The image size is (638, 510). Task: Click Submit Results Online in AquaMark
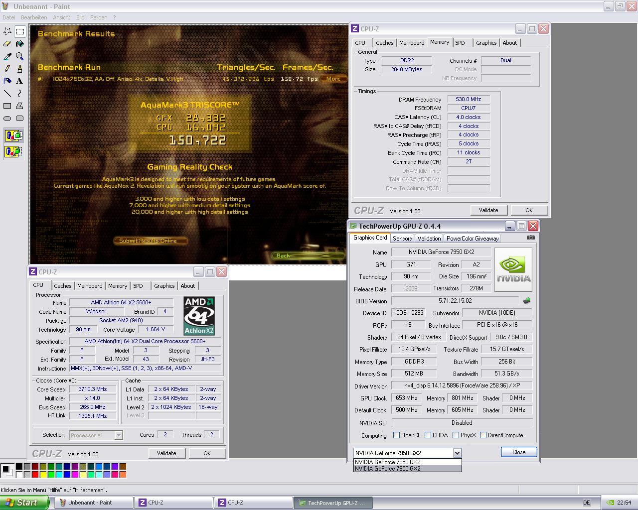click(x=151, y=241)
